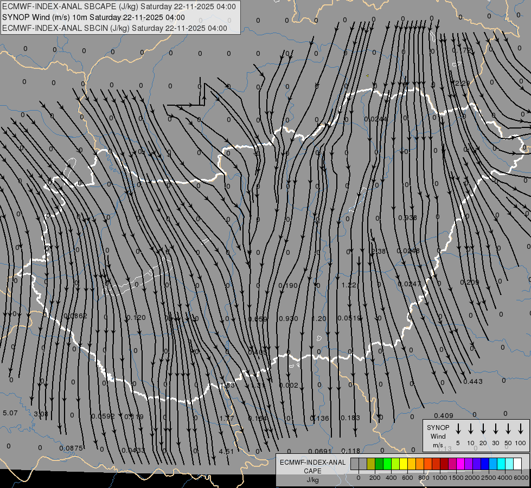Click the 10 m/s wind arrow in legend

pyautogui.click(x=471, y=429)
